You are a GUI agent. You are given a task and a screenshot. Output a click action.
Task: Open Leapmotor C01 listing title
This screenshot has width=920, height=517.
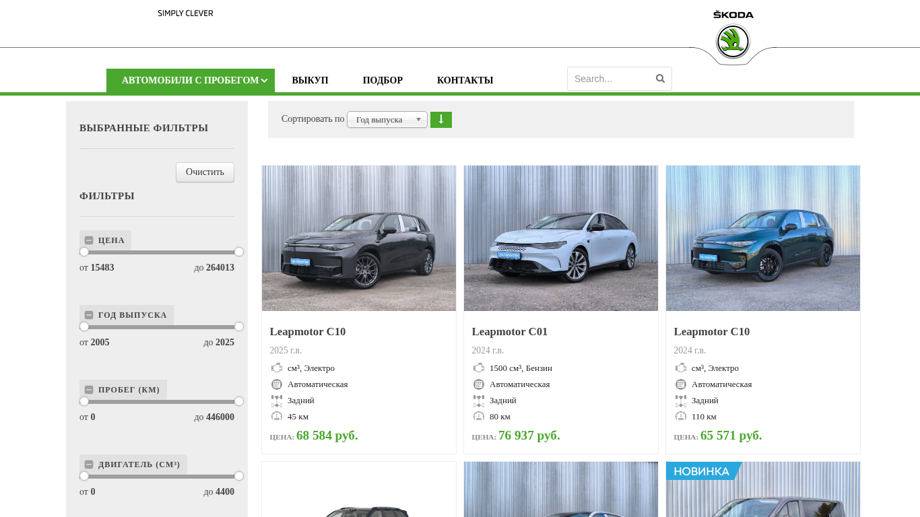pos(510,332)
